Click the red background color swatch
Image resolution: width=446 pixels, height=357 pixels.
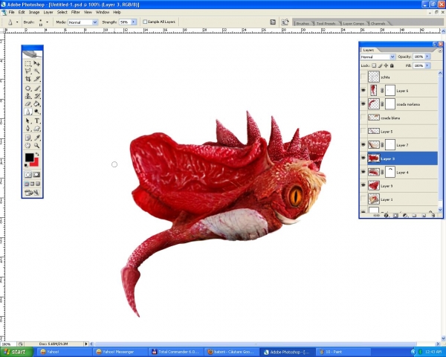tap(35, 163)
